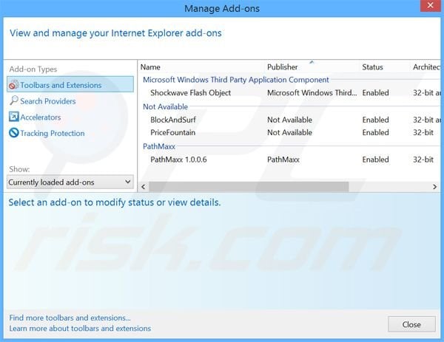Click Enabled status of PriceFountain
444x342 pixels.
[375, 132]
